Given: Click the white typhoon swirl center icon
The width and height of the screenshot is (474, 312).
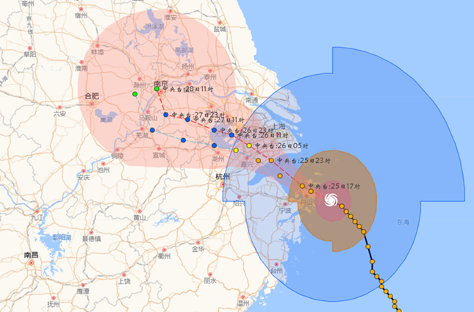Looking at the screenshot, I should 330,200.
